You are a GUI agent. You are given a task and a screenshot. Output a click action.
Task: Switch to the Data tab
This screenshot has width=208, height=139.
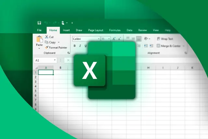point(129,30)
